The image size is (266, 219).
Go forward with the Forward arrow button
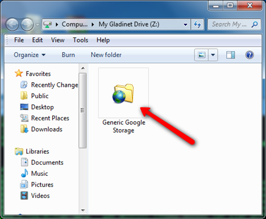click(27, 24)
